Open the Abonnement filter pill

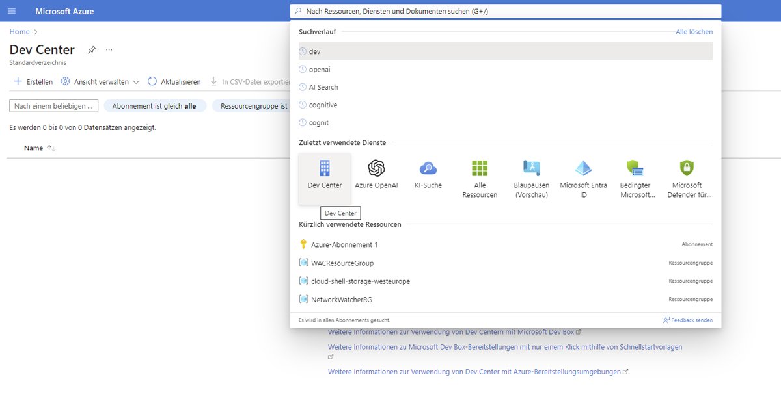point(155,105)
